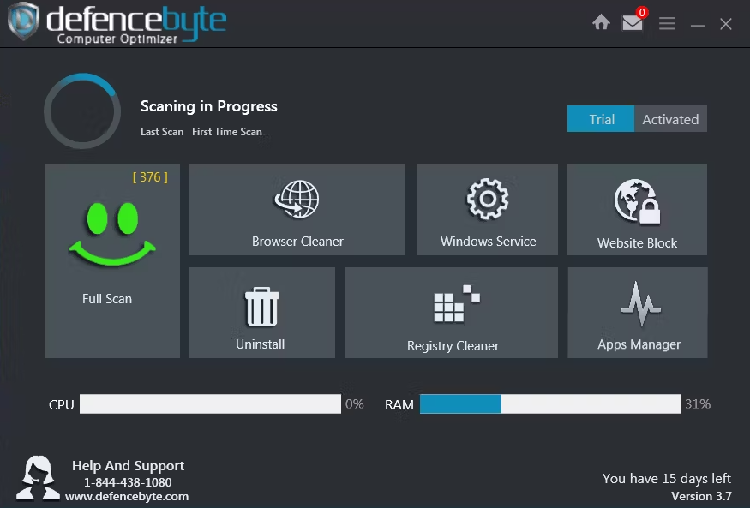Click the [ 376 ] issue count
Viewport: 750px width, 508px height.
150,177
